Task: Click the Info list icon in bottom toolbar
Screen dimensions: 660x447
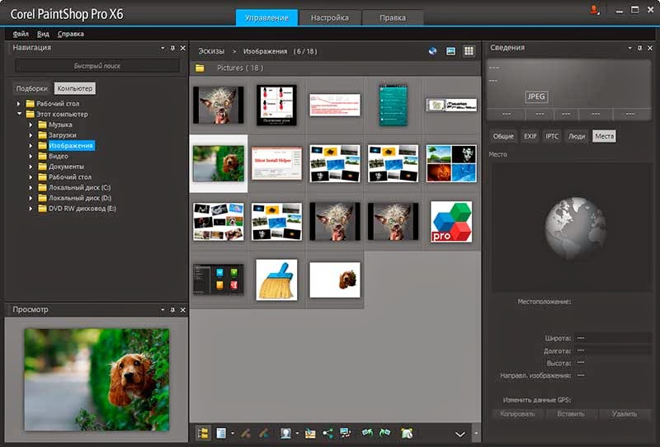Action: coord(221,433)
